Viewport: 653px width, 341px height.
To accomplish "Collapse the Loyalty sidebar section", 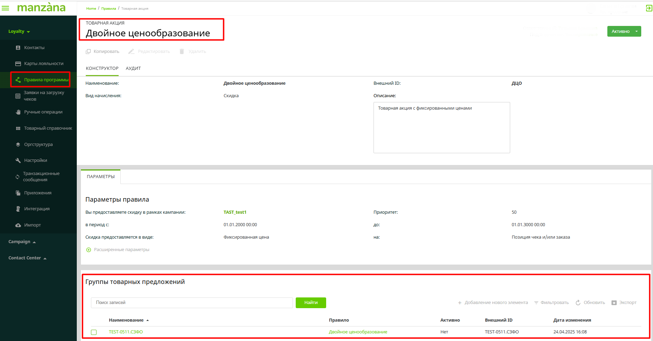I will [x=19, y=31].
